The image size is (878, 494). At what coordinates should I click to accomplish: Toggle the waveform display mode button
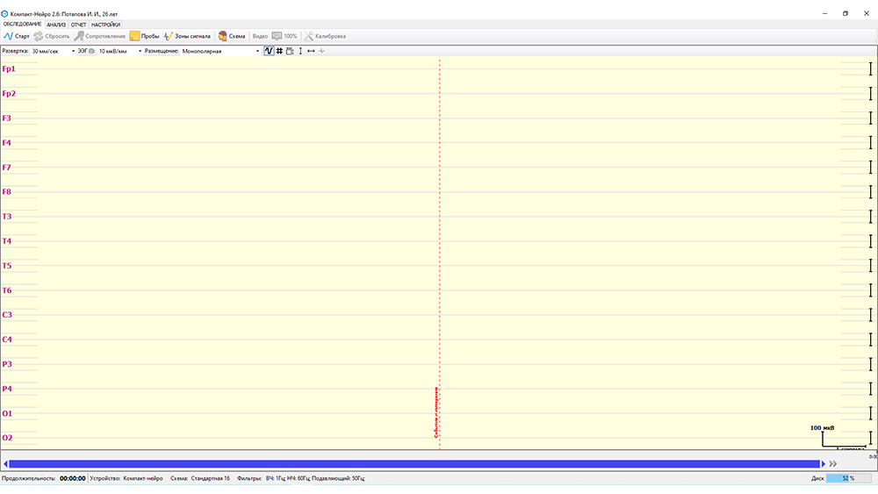[269, 51]
